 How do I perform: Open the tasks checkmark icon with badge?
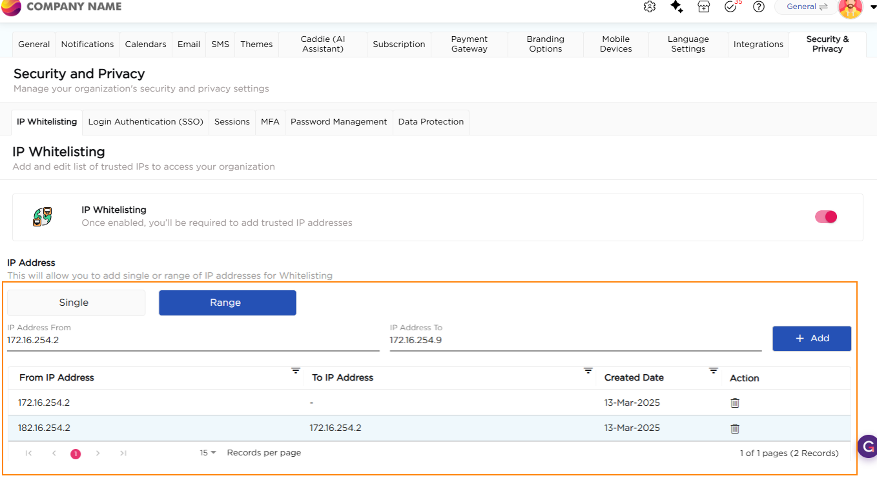click(x=731, y=7)
